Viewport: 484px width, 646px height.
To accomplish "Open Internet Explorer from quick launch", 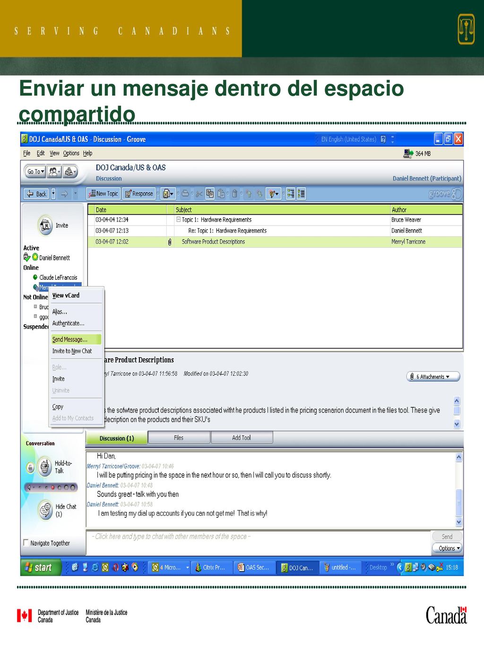I will [x=95, y=567].
